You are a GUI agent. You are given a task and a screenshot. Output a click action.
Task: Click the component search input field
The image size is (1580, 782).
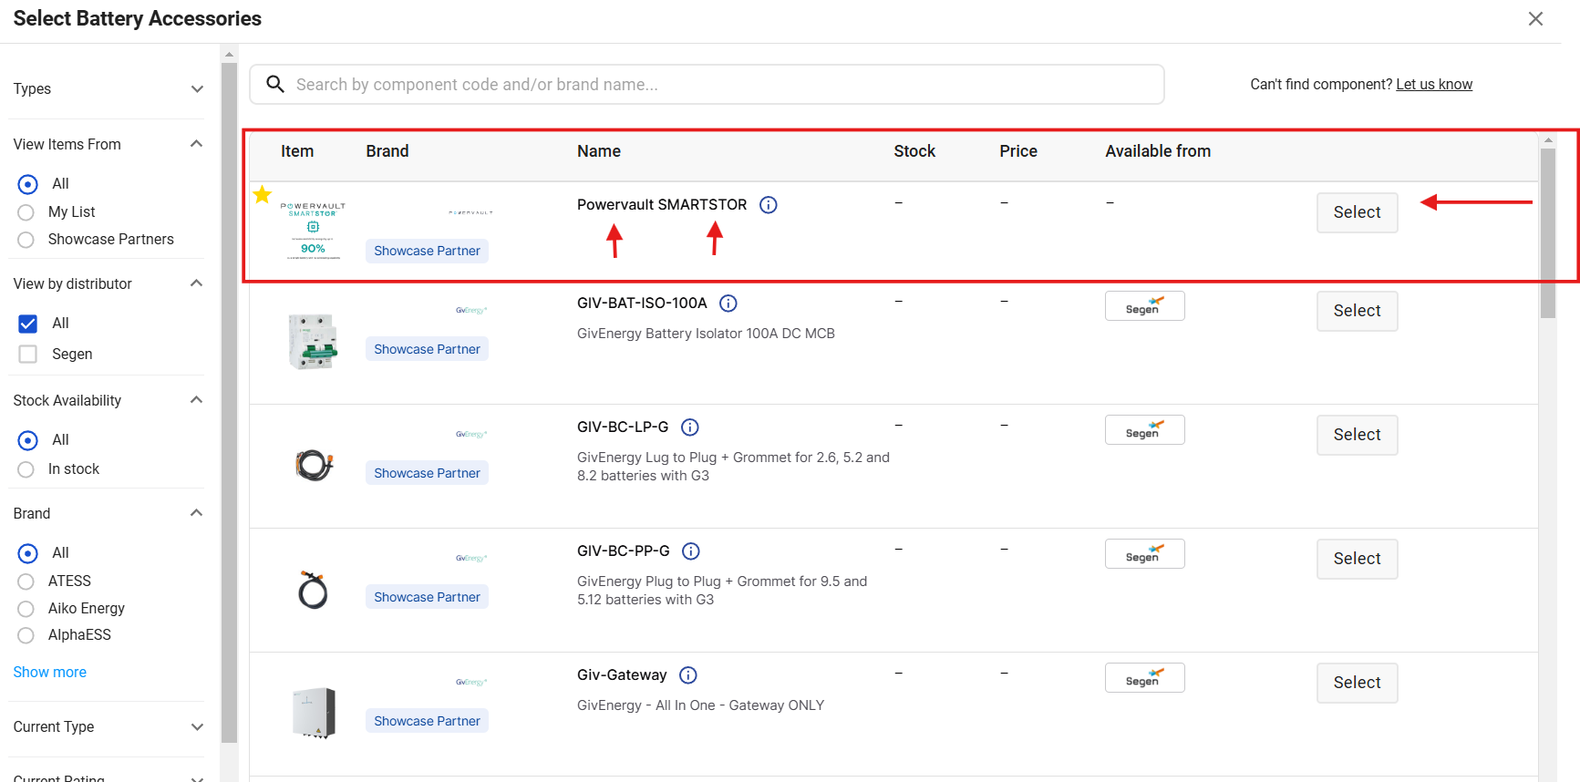[x=707, y=84]
